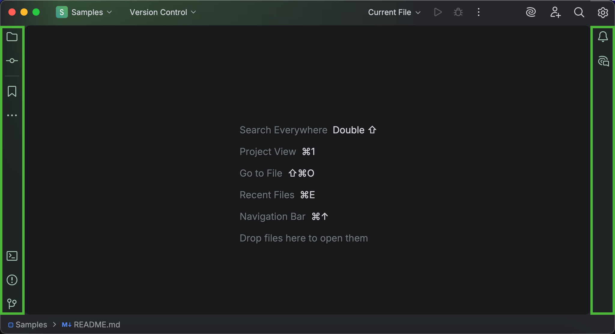
Task: Open the Bookmarks panel
Action: click(x=12, y=91)
